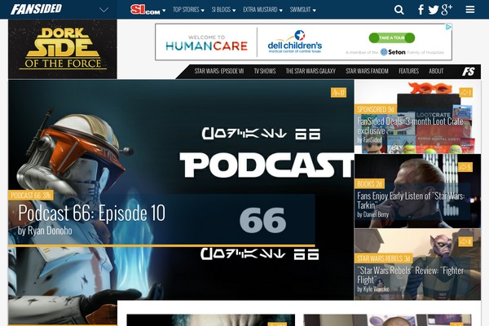Viewport: 489px width, 326px height.
Task: Open the About menu
Action: tap(436, 72)
